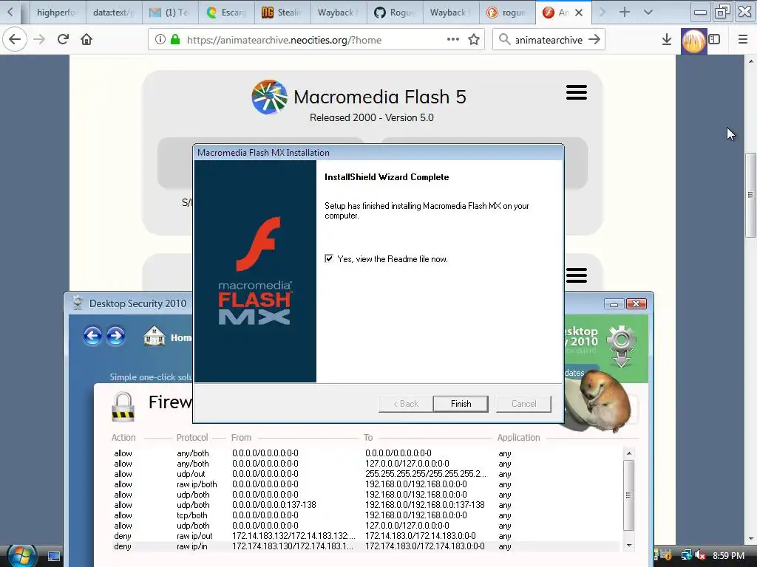Reload the page with the refresh icon
Screen dimensions: 757x567
[x=64, y=40]
